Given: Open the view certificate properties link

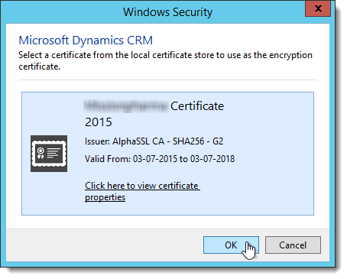Looking at the screenshot, I should [142, 191].
